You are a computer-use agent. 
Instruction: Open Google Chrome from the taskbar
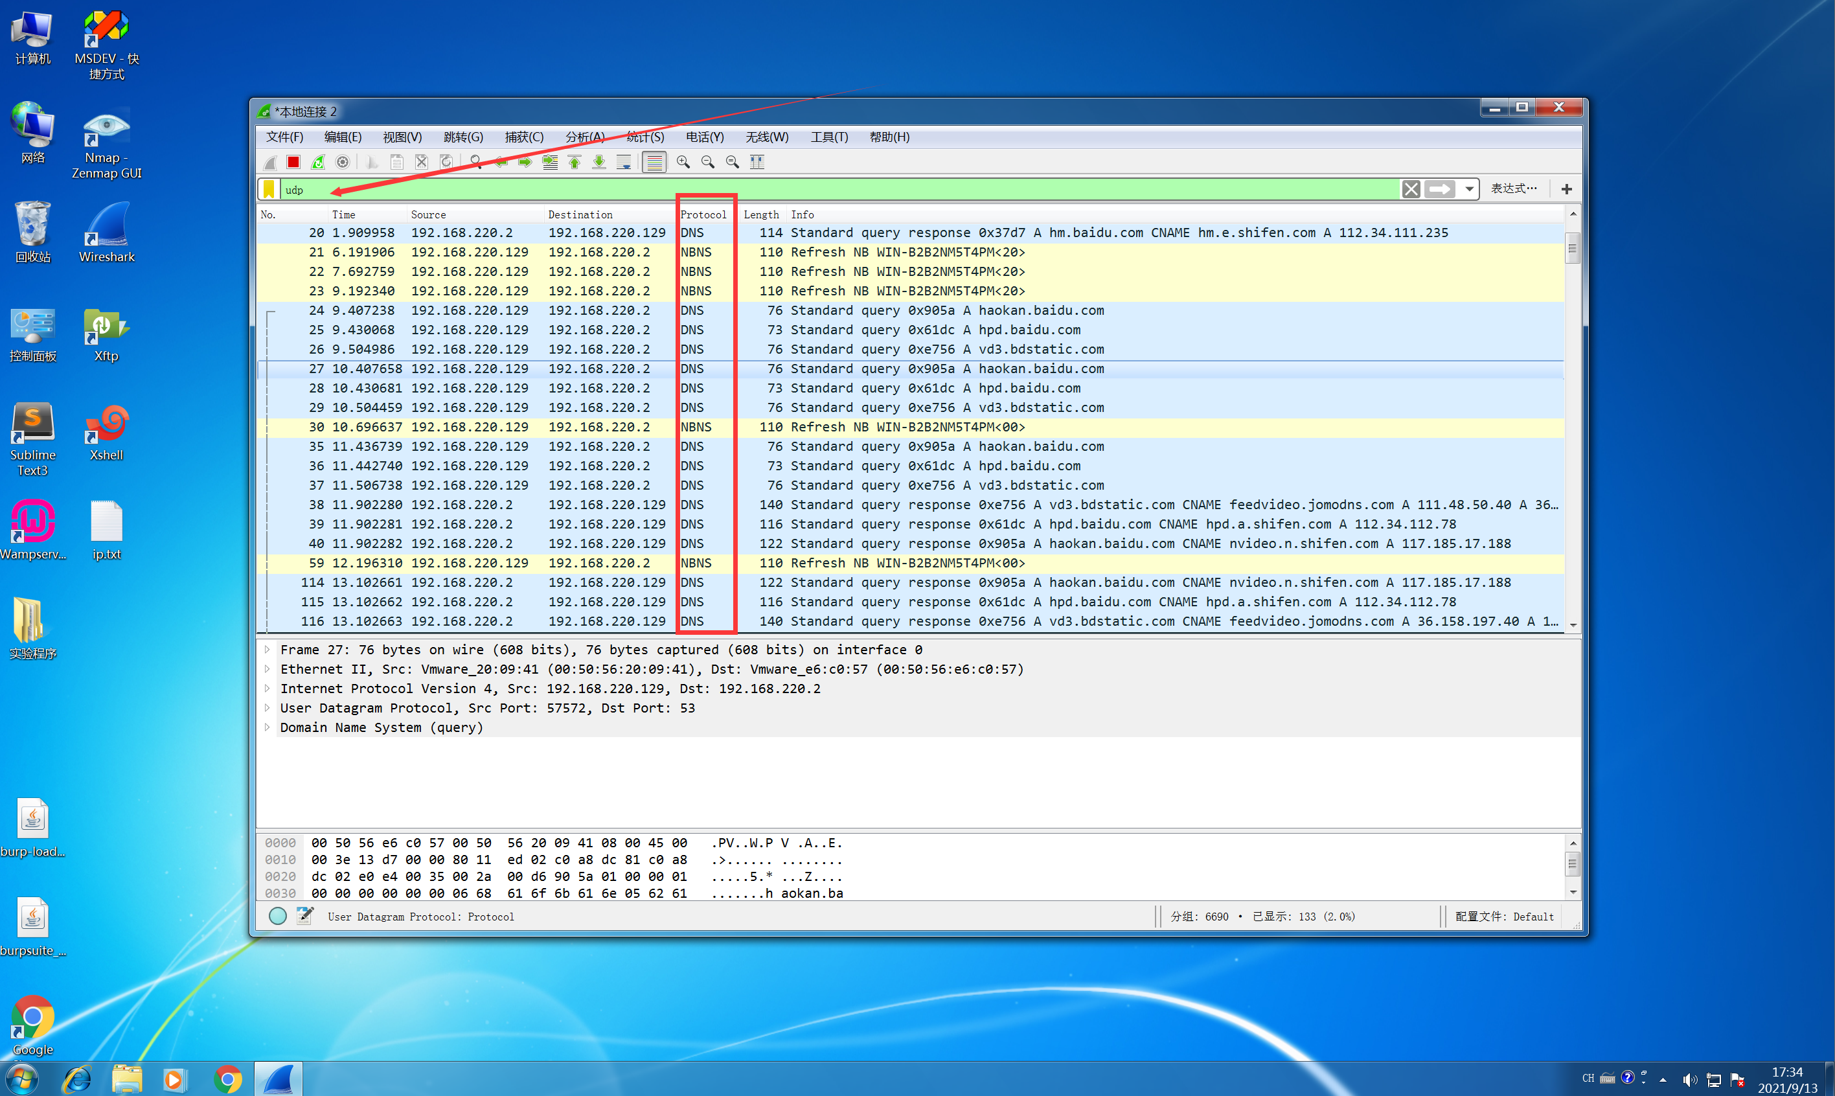pyautogui.click(x=228, y=1079)
